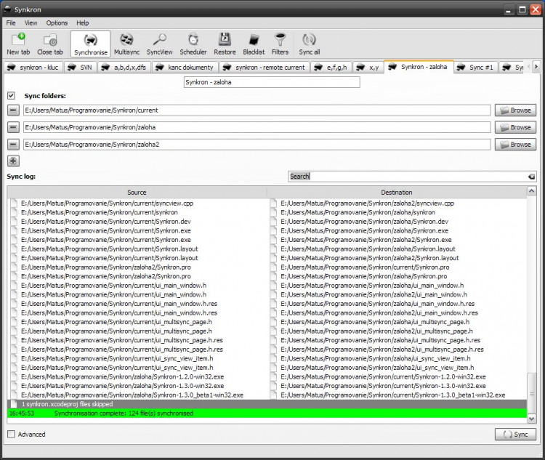
Task: Browse for the Synkron/current folder
Action: [515, 110]
